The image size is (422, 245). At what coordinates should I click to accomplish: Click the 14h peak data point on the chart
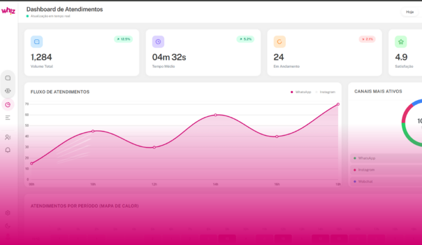[x=215, y=115]
